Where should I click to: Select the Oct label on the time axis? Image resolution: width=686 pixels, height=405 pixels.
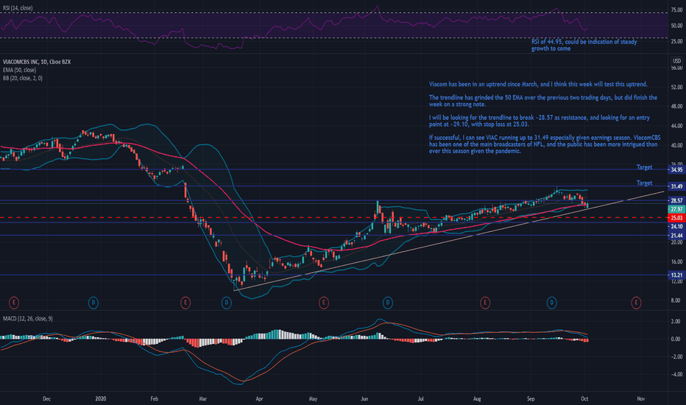tap(584, 399)
